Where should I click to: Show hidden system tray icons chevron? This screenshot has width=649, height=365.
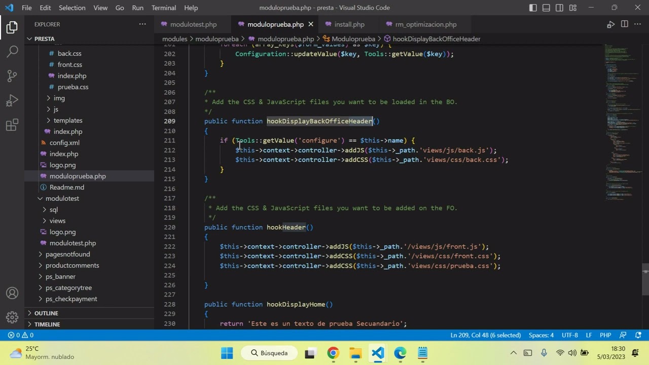coord(513,353)
